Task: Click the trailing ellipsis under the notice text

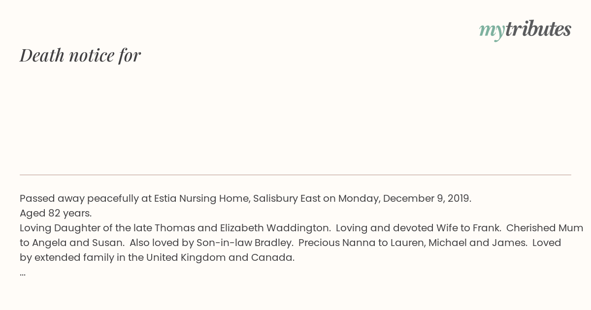Action: click(x=23, y=273)
